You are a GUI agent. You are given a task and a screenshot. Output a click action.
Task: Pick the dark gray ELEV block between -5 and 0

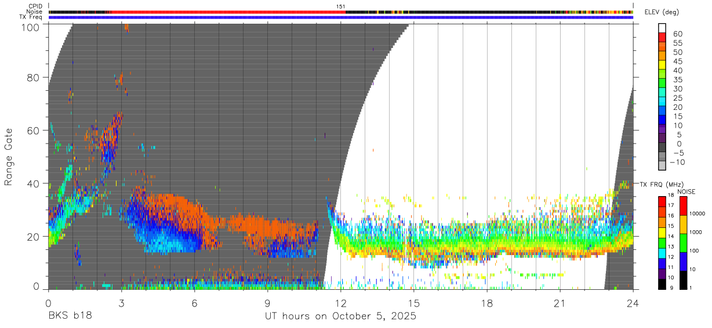pos(662,148)
